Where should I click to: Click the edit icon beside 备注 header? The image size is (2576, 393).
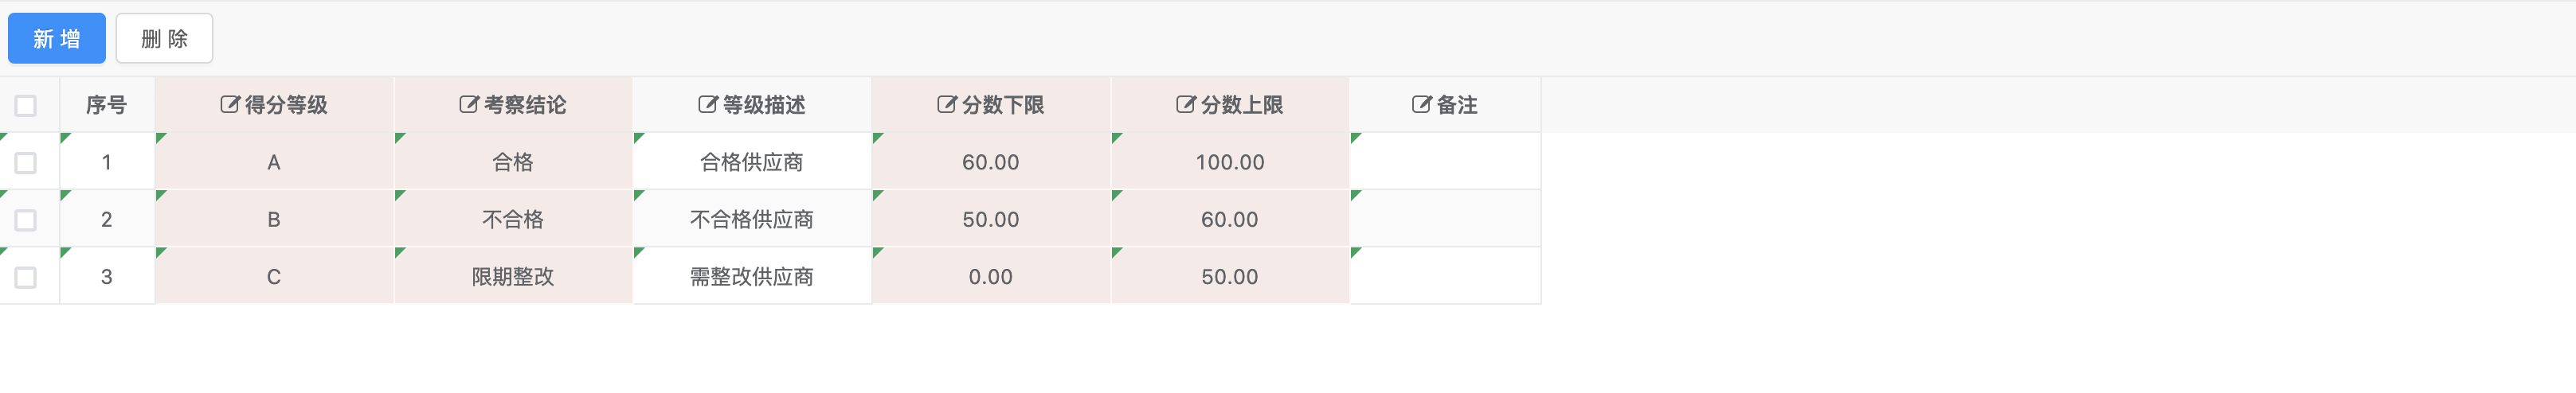1421,105
